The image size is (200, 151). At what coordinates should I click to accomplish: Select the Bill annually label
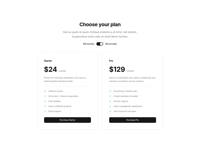(111, 44)
